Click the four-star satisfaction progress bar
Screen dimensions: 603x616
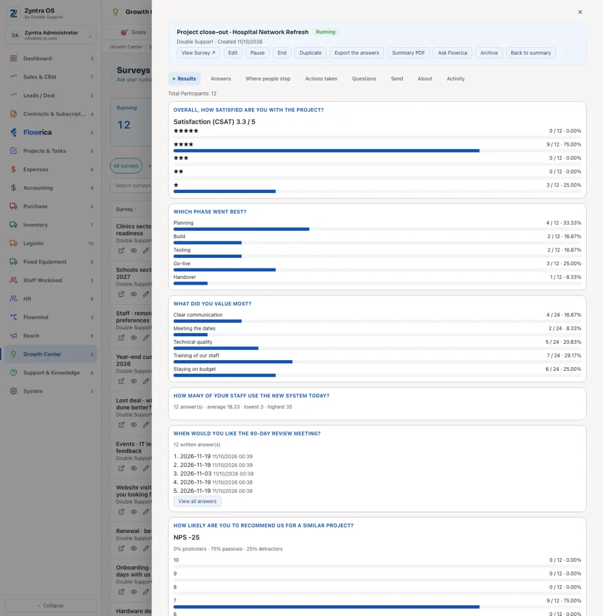click(378, 151)
